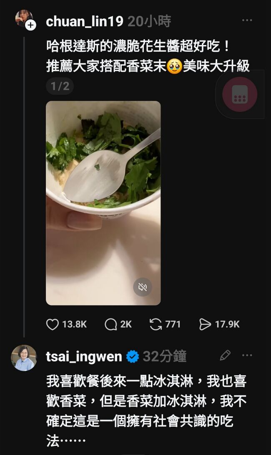Open the edit pencil icon on tsai_ingwen's reply
The image size is (271, 455).
click(x=224, y=354)
